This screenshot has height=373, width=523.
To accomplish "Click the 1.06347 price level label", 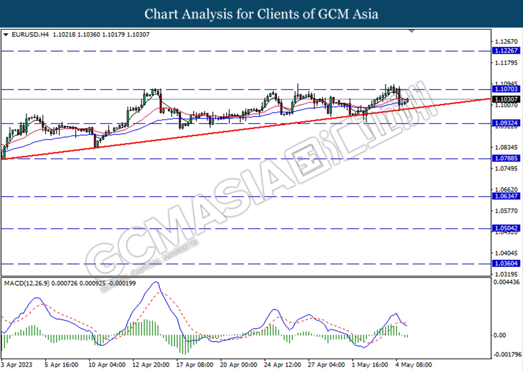I will pos(506,196).
